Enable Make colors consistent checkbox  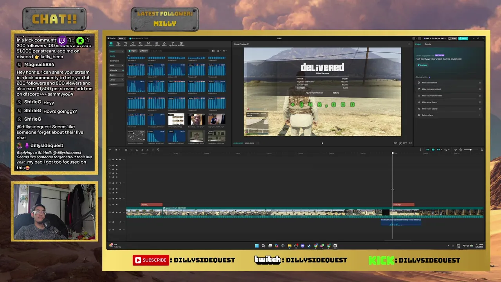tap(480, 89)
